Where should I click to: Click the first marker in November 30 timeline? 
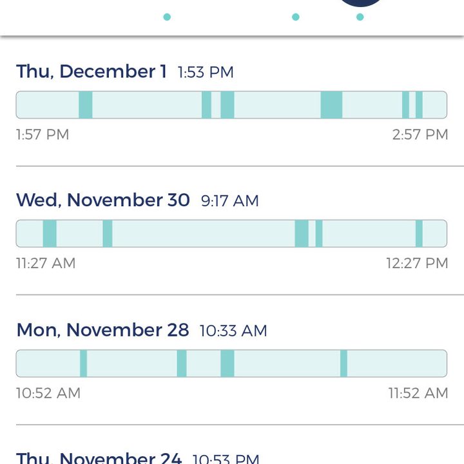click(50, 233)
